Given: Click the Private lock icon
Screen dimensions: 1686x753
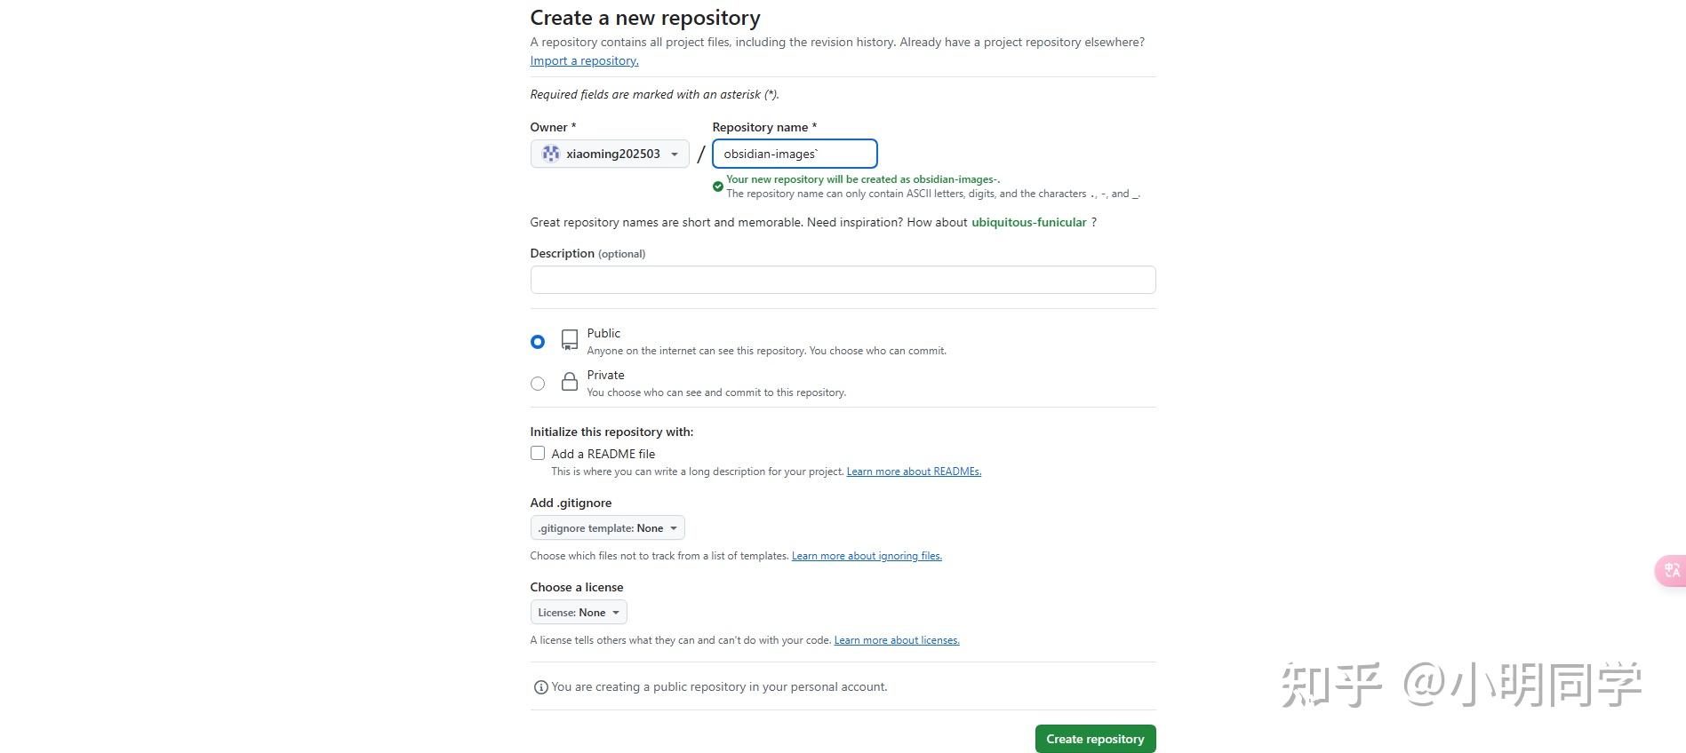Looking at the screenshot, I should [570, 382].
